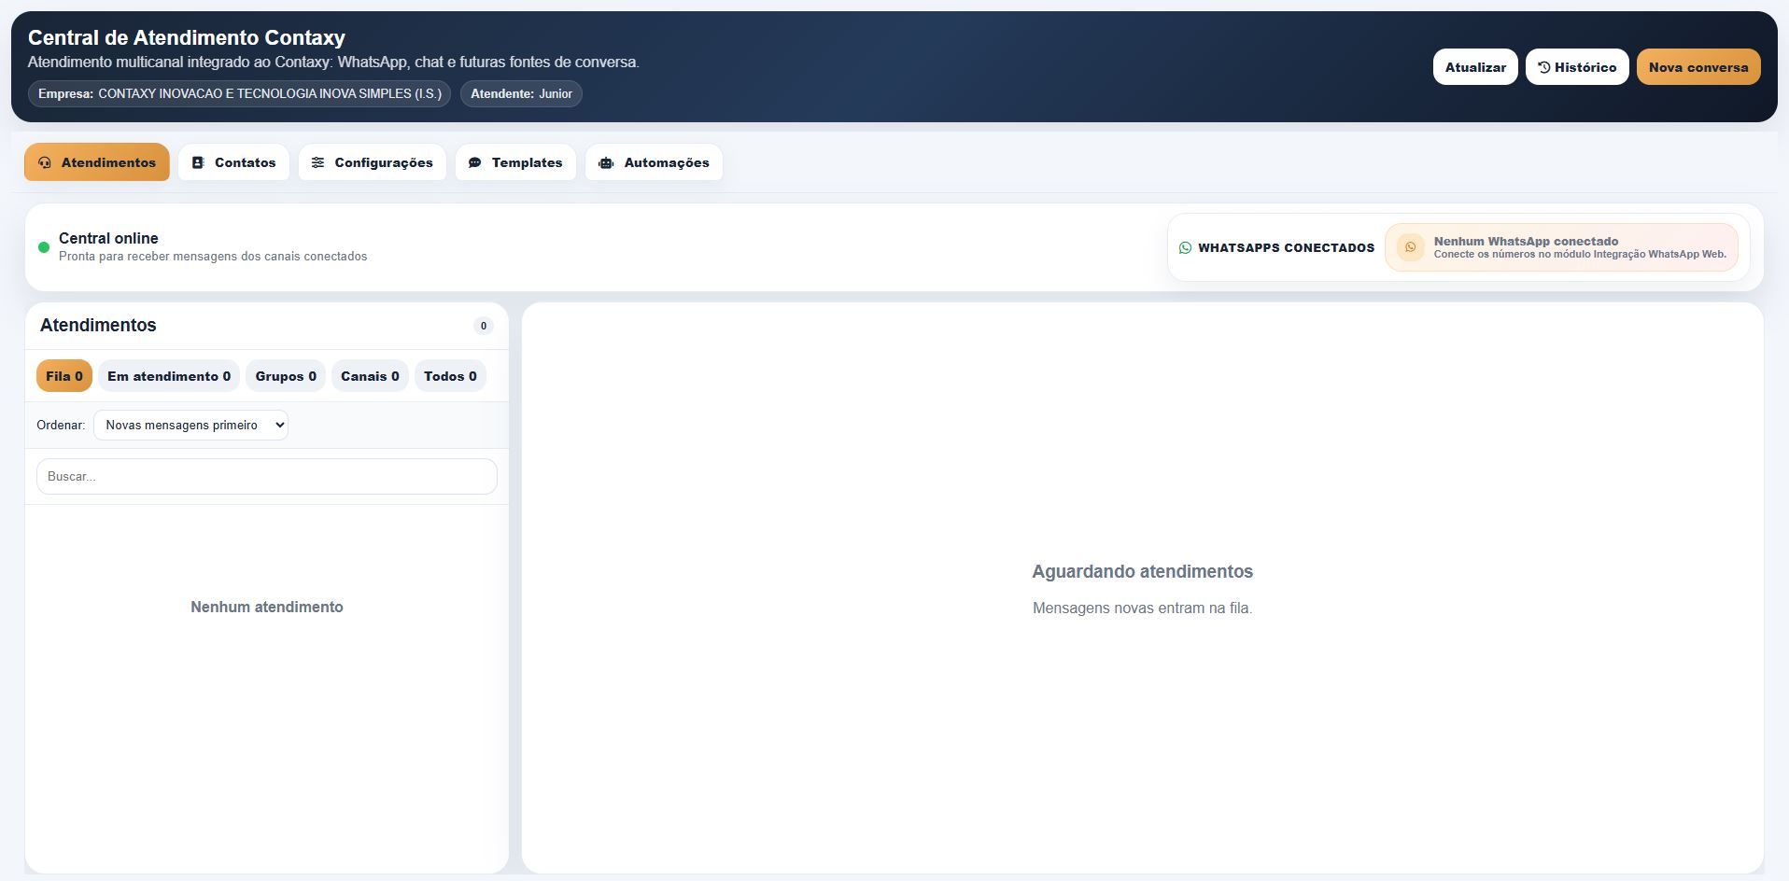This screenshot has height=881, width=1789.
Task: Open the Histórico button
Action: [x=1577, y=67]
